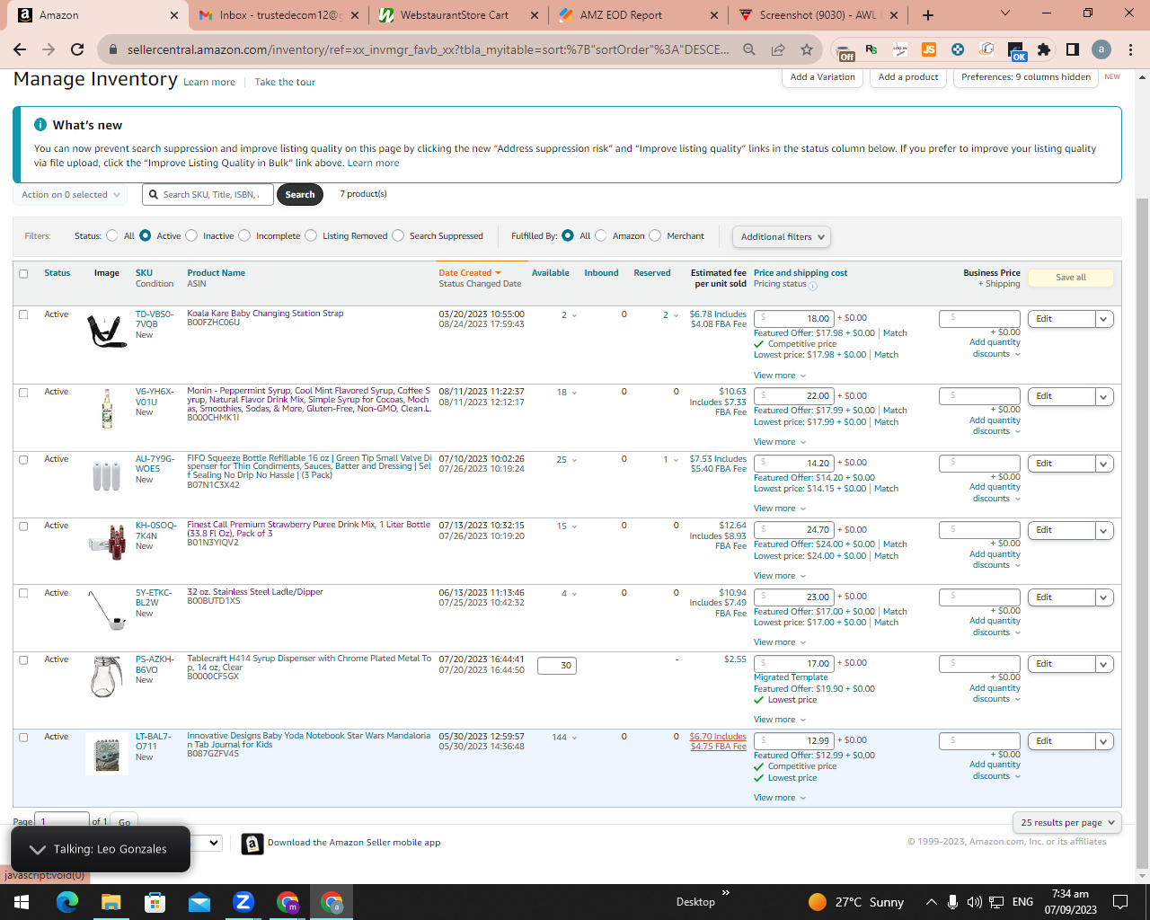Change the 25 results per page dropdown
The height and width of the screenshot is (920, 1150).
pos(1067,822)
